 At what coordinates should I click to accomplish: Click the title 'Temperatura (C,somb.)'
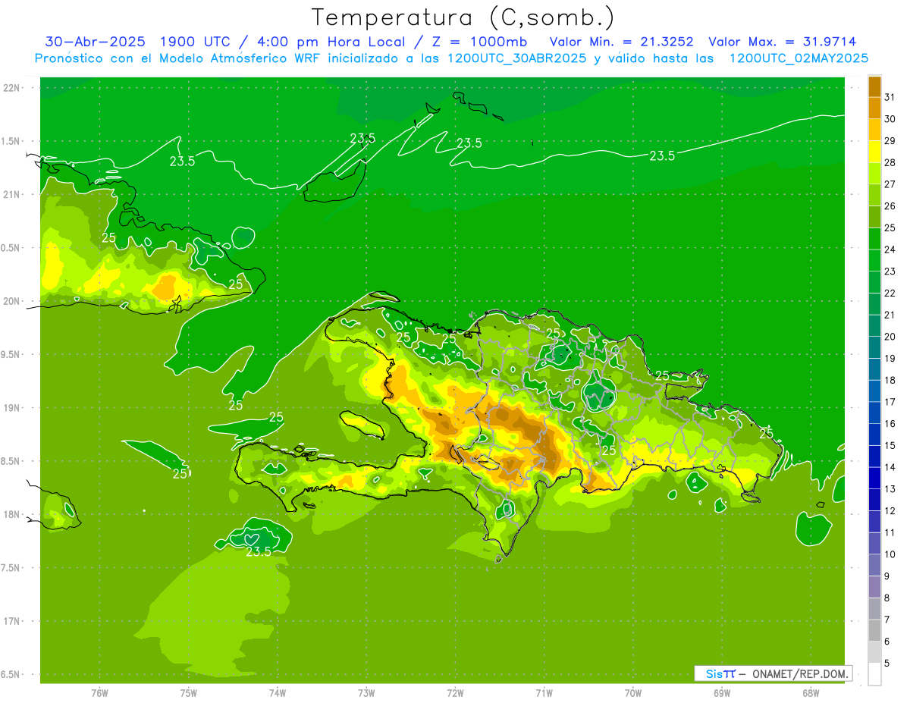point(463,17)
